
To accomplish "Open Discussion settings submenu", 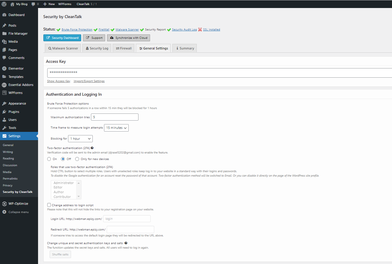I will tap(10, 165).
